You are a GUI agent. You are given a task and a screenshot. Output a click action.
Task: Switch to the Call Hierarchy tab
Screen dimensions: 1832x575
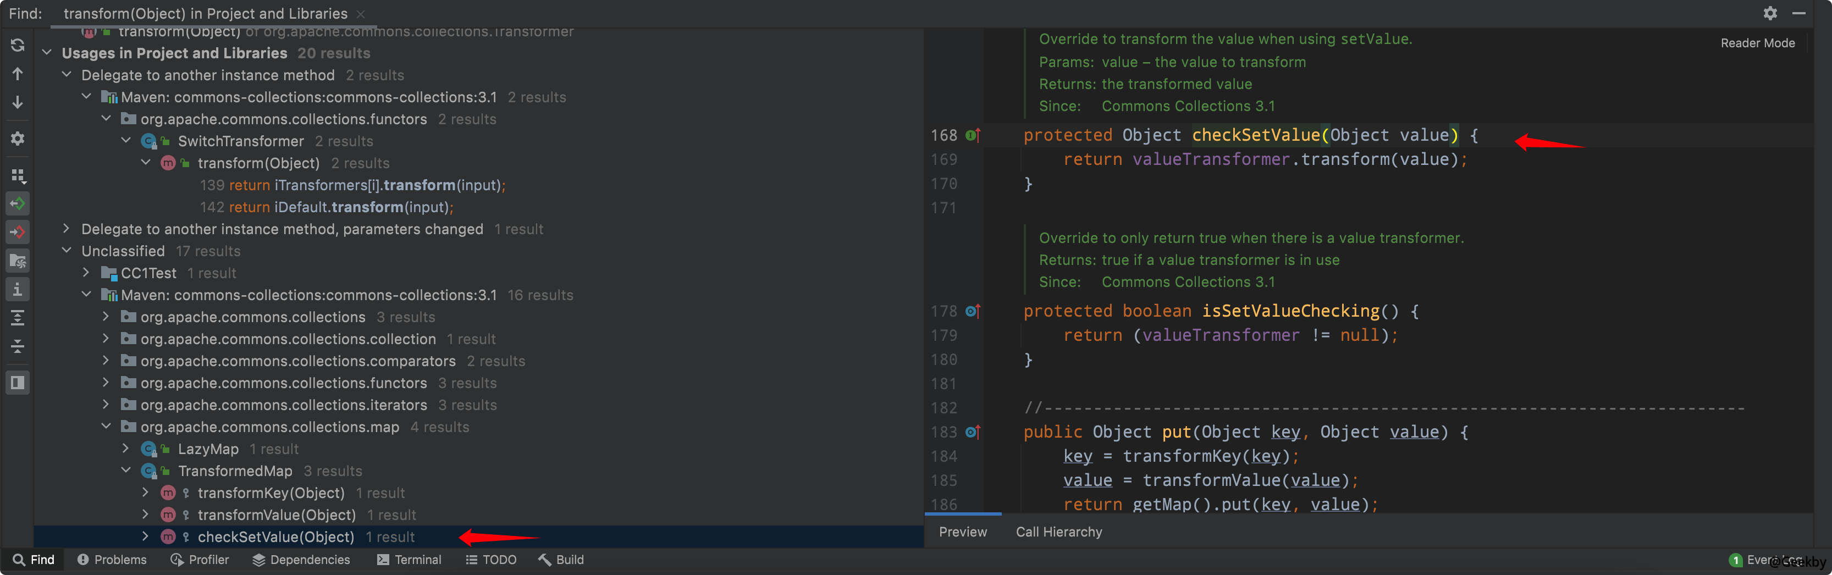click(1058, 532)
